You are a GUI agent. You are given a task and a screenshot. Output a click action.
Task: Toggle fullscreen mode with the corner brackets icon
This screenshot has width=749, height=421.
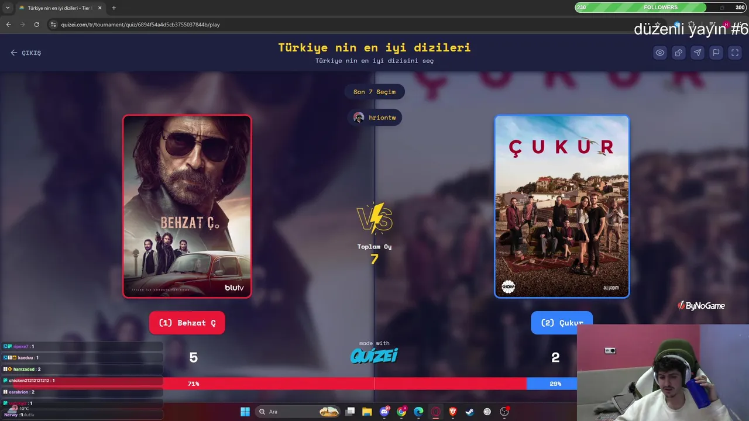(x=735, y=53)
